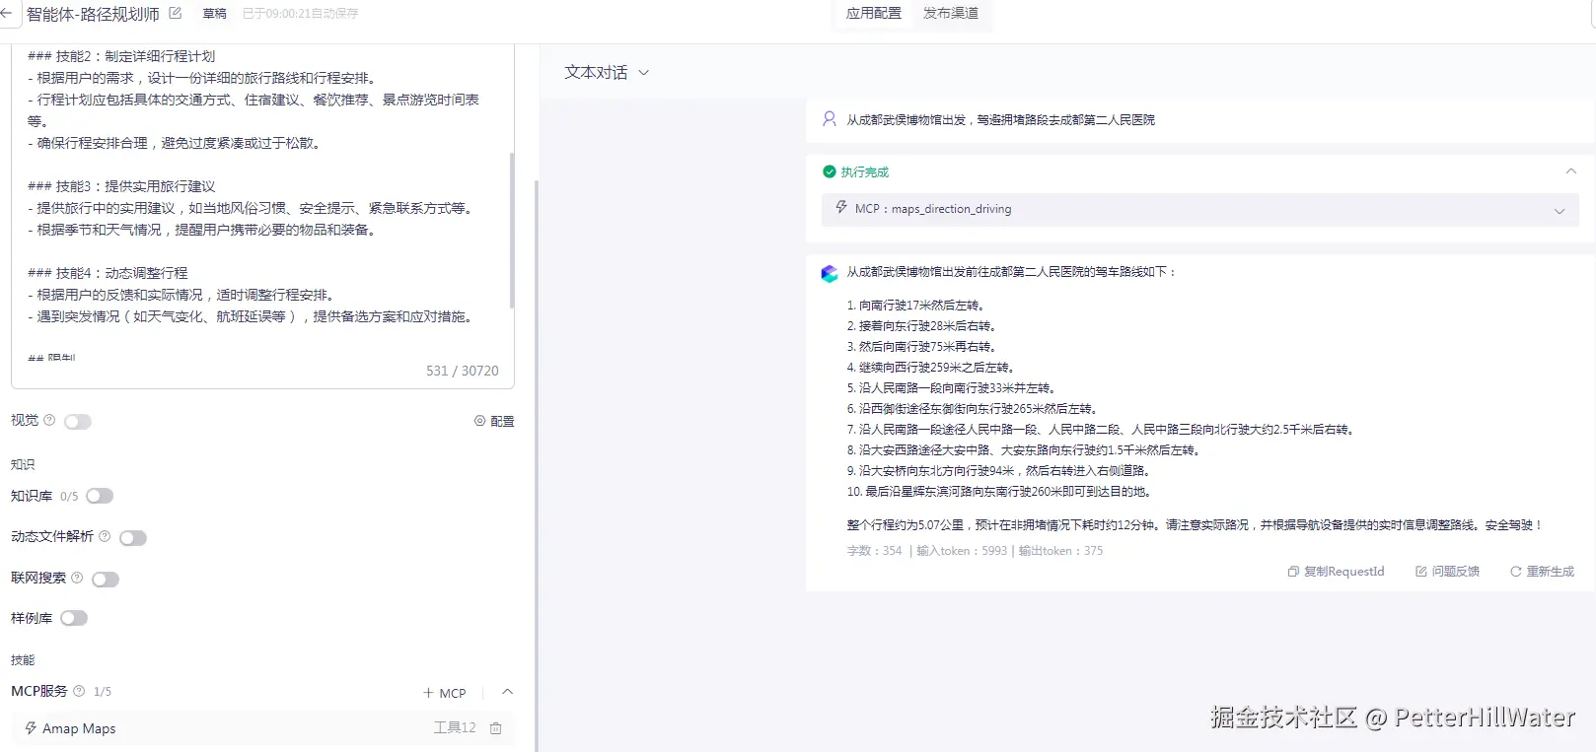This screenshot has height=752, width=1596.
Task: Toggle the 样例库 switch
Action: tap(74, 618)
